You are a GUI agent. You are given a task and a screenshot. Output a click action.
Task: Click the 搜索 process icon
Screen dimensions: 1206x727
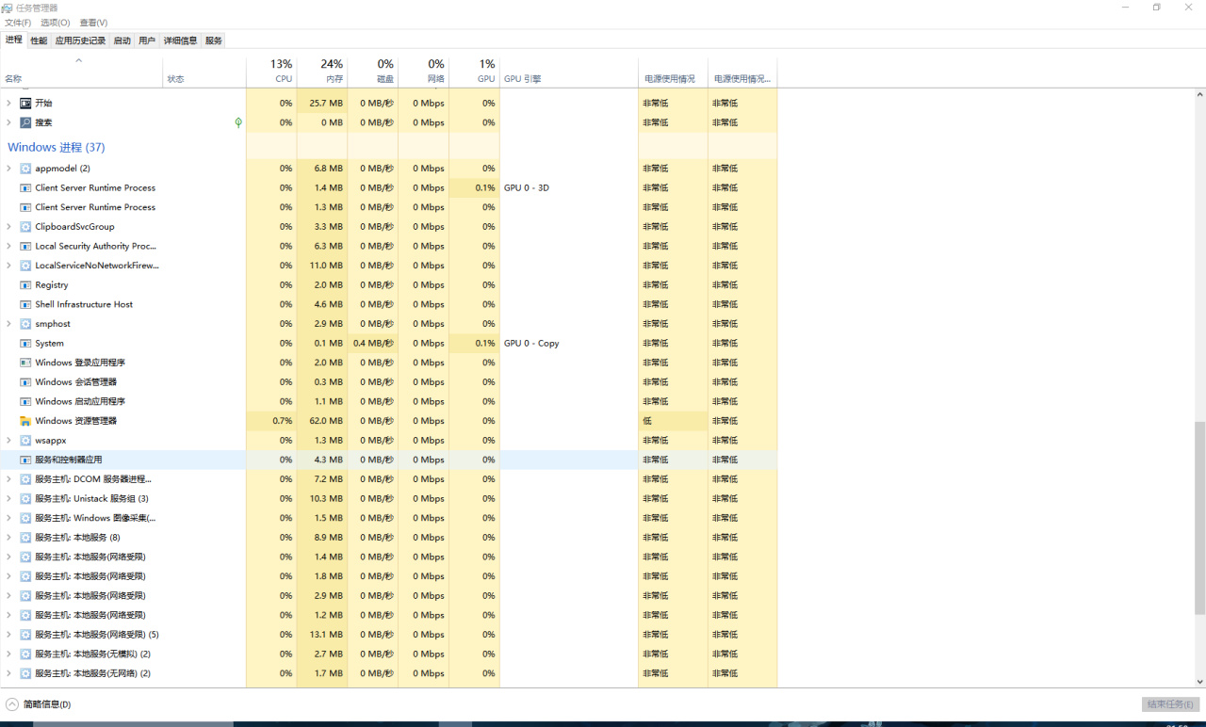[x=25, y=122]
